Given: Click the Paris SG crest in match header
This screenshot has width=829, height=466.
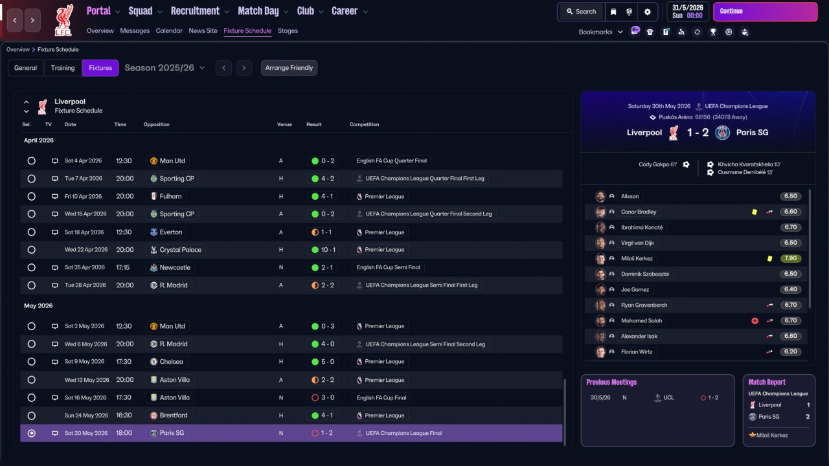Looking at the screenshot, I should [723, 133].
